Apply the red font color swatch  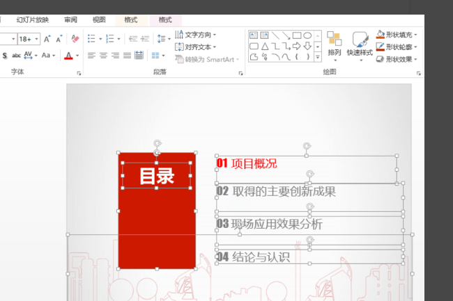[68, 56]
